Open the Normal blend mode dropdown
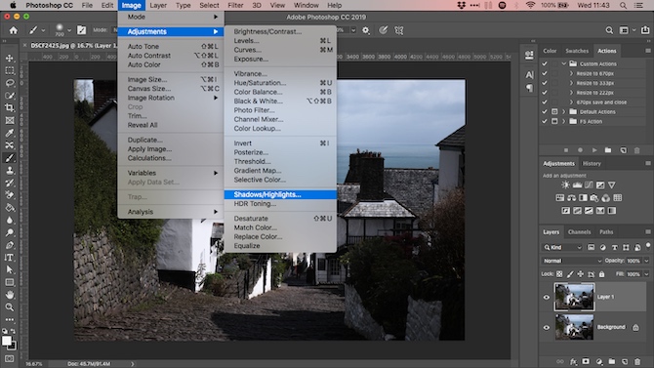The image size is (654, 368). coord(572,261)
